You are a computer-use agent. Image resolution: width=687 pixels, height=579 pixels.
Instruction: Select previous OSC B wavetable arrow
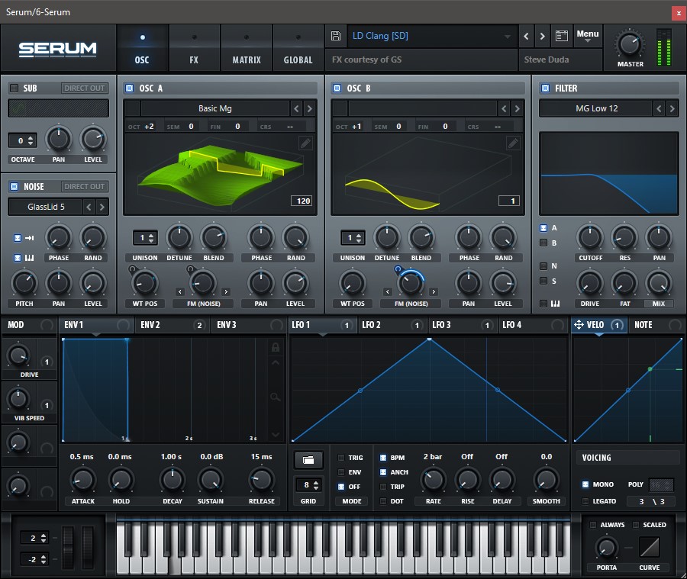point(504,108)
